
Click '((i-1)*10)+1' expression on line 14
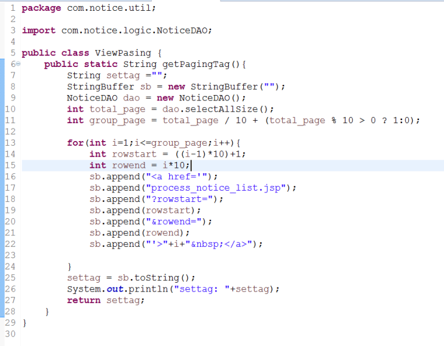click(x=207, y=154)
